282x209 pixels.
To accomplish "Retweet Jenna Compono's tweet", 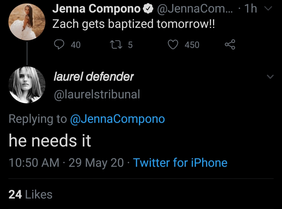I will (116, 45).
